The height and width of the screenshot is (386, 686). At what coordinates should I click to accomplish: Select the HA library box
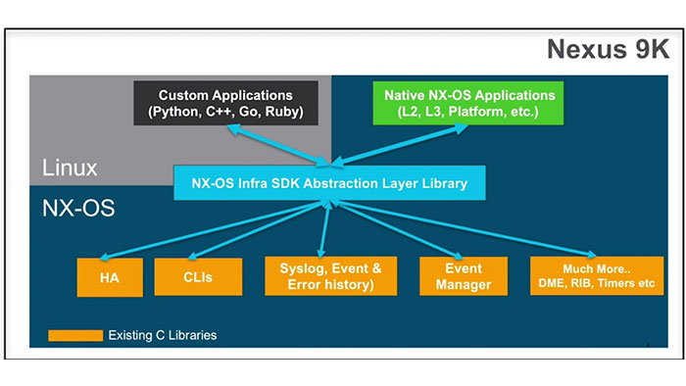[110, 277]
